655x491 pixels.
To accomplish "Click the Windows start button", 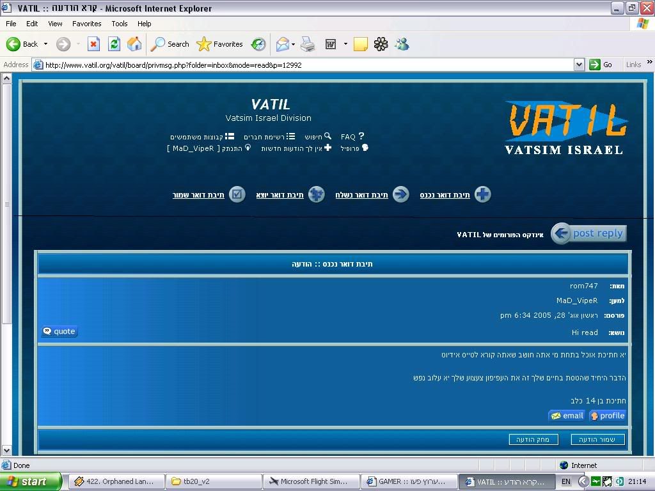I will [31, 482].
